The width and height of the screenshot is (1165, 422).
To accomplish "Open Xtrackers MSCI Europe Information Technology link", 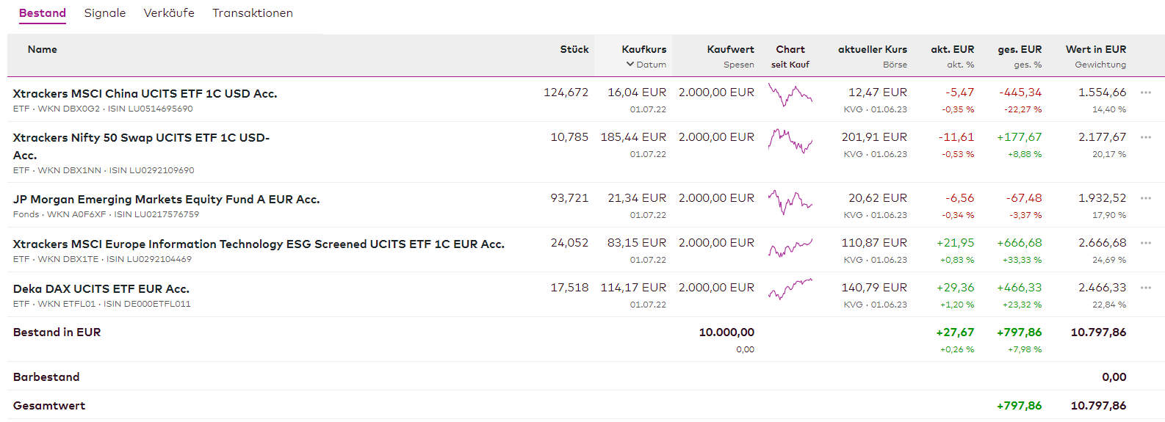I will [x=259, y=244].
